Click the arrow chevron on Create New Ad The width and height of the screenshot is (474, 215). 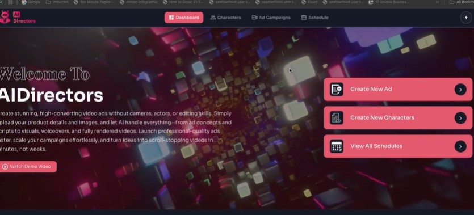(x=460, y=90)
